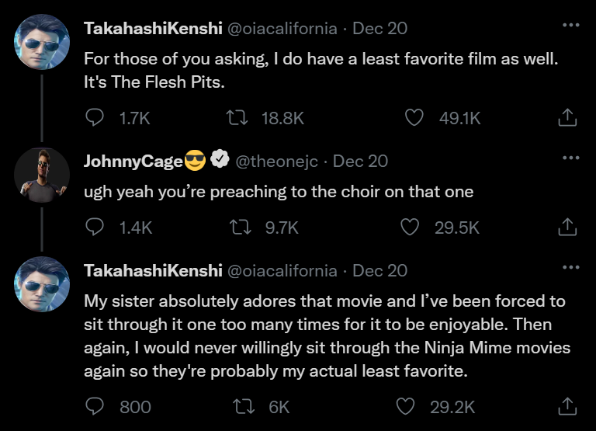Share the Flesh Pits tweet
The height and width of the screenshot is (431, 596).
(x=567, y=118)
